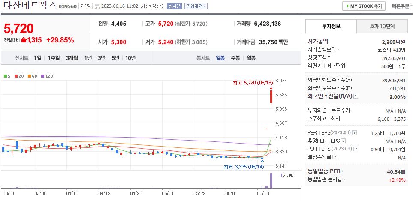
Task: Click the 다산네트웍스 stock title
Action: tap(30, 6)
